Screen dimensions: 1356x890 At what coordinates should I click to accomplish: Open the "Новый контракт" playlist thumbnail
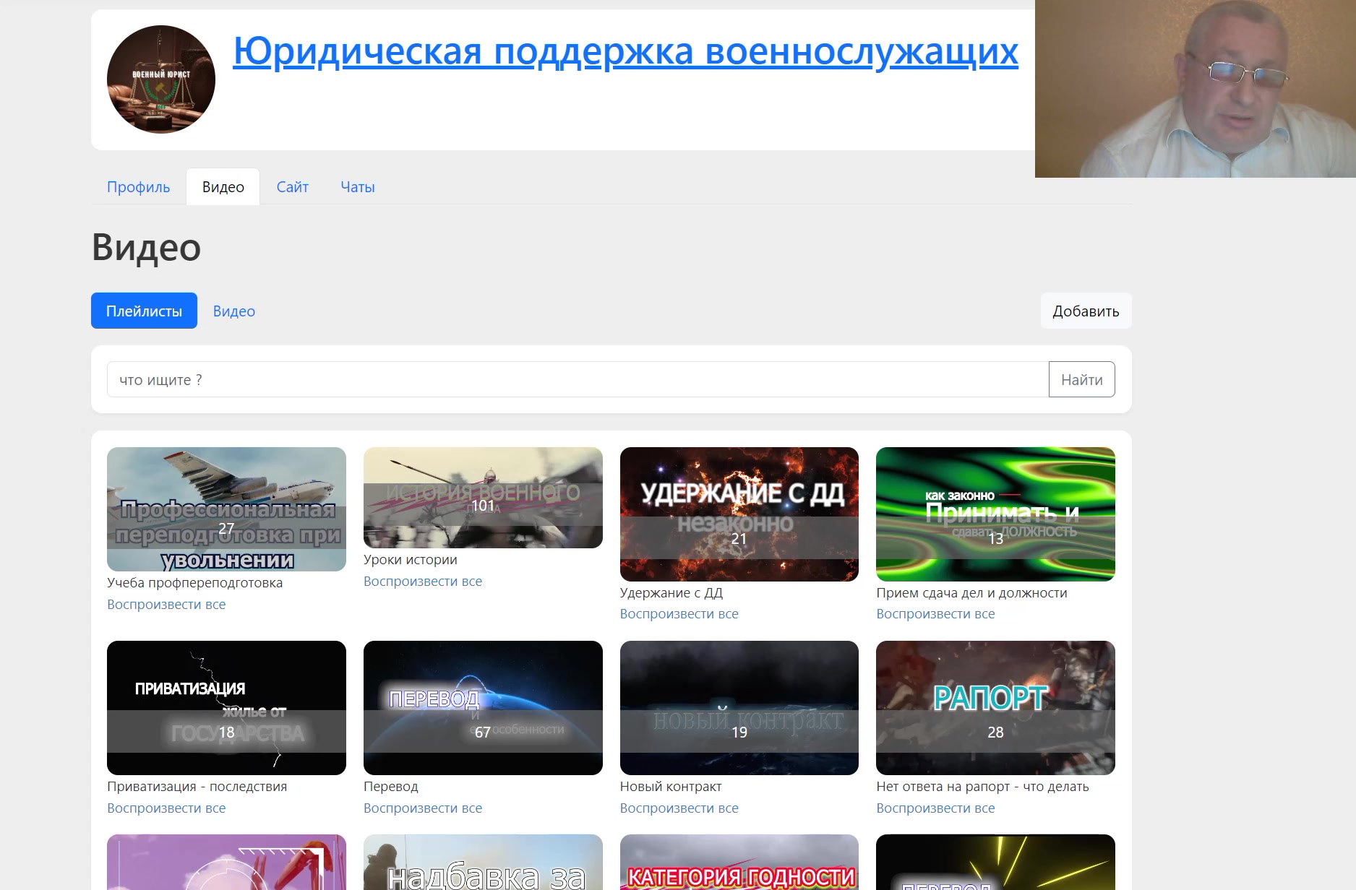point(739,708)
